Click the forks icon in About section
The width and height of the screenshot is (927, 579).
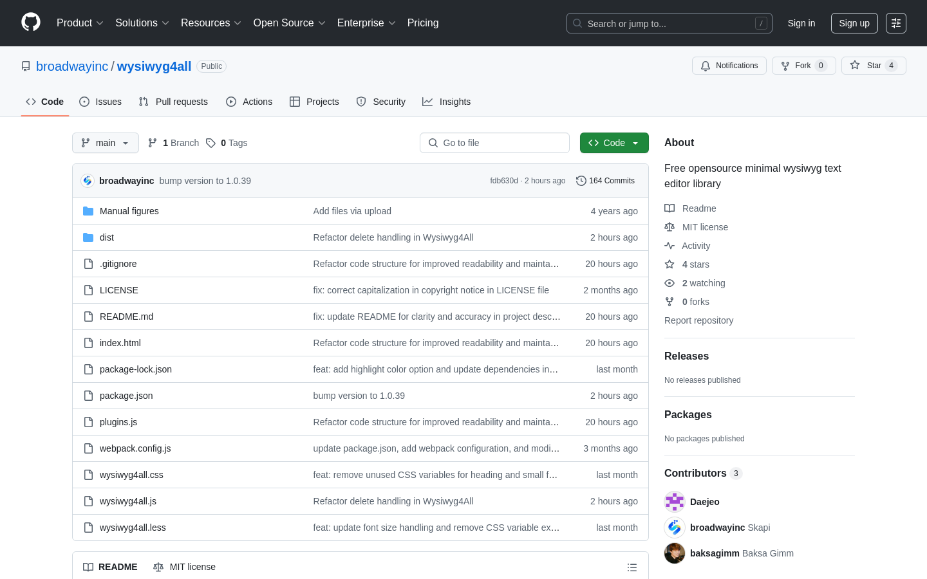click(669, 302)
